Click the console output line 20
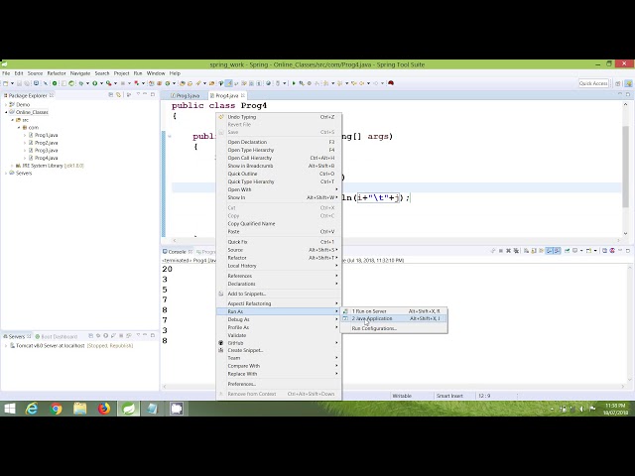 click(168, 269)
